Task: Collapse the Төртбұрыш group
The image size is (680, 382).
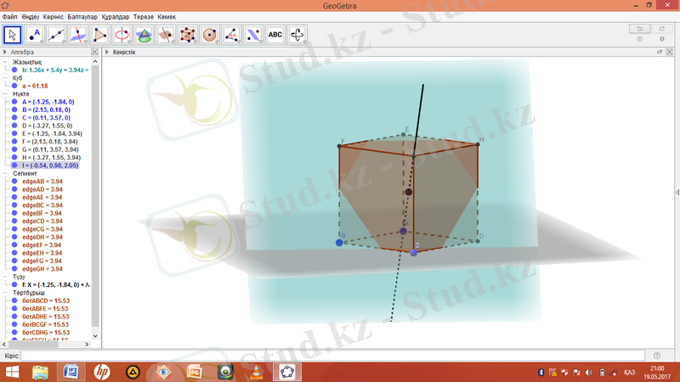Action: [x=5, y=292]
